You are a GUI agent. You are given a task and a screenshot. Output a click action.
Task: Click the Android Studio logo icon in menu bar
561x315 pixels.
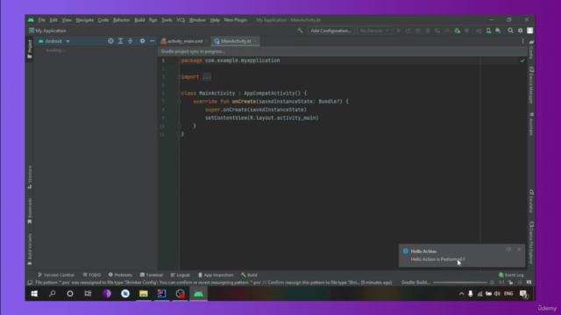pyautogui.click(x=32, y=20)
